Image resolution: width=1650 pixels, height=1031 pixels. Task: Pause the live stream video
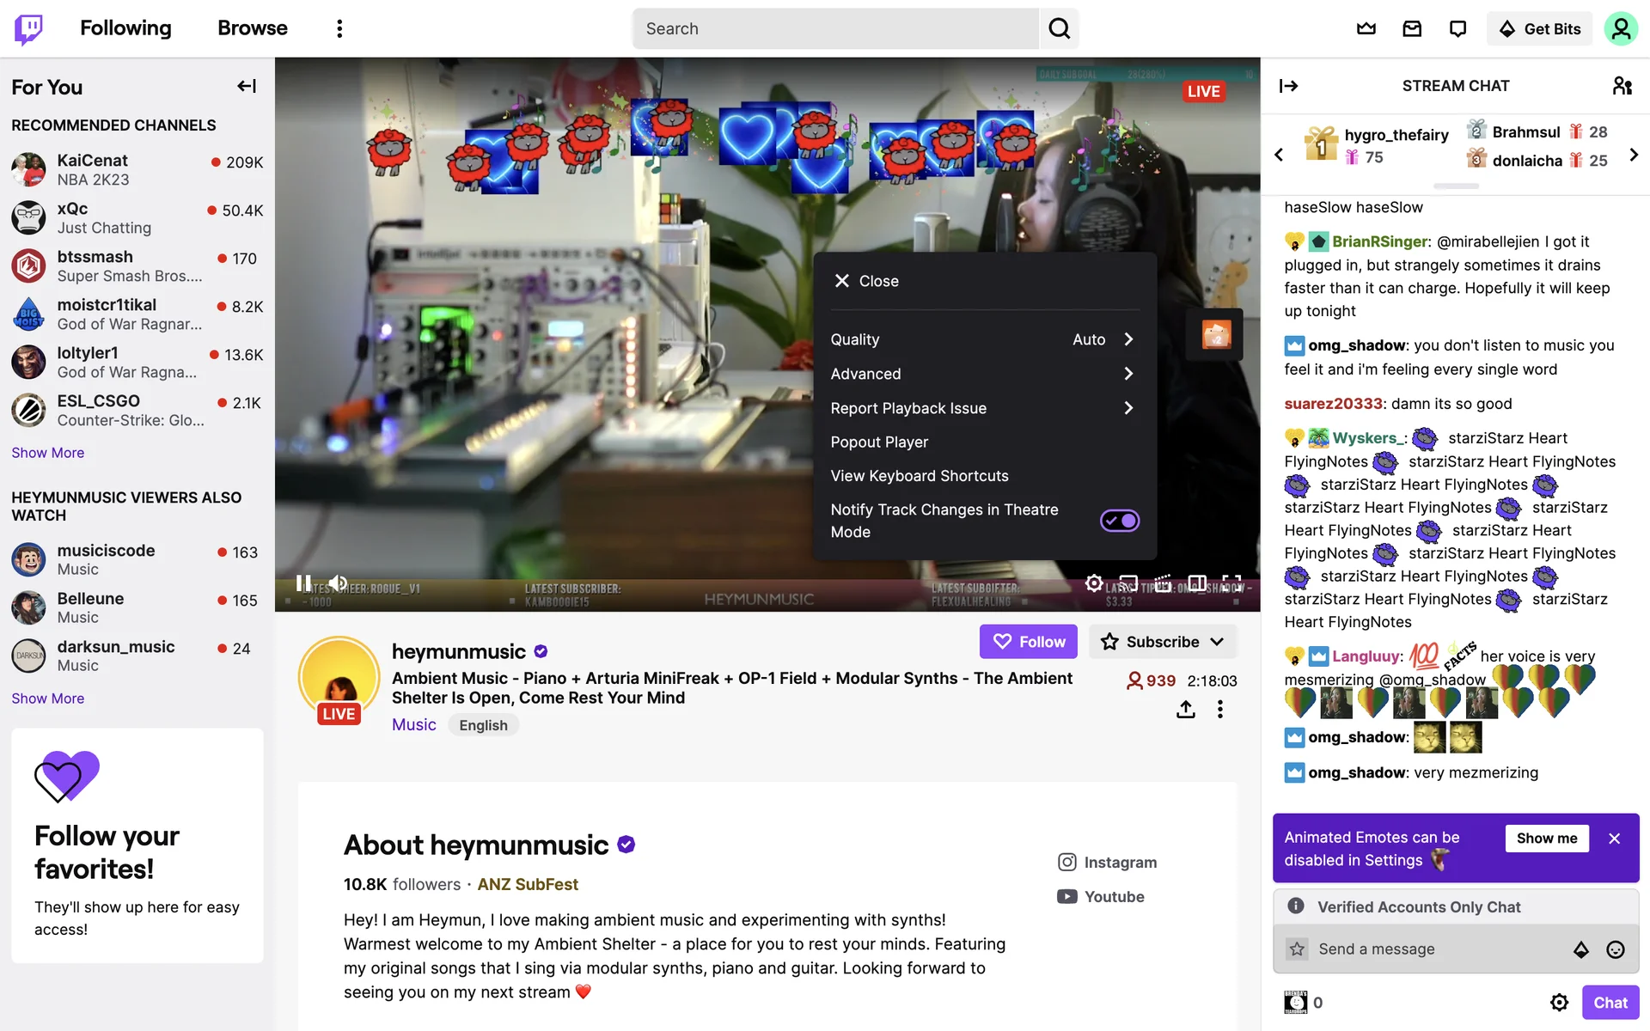[302, 583]
